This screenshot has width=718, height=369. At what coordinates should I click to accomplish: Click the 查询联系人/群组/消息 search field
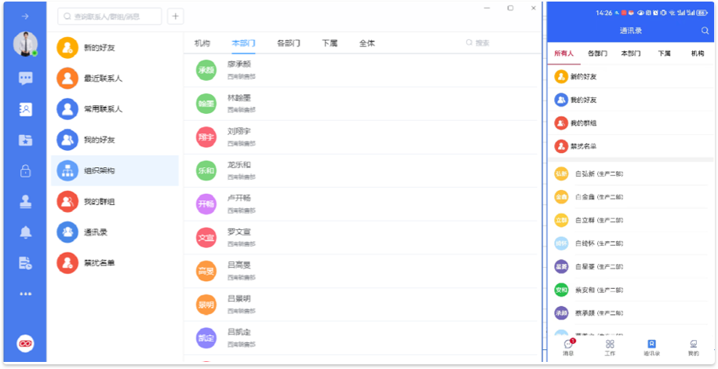click(x=110, y=16)
